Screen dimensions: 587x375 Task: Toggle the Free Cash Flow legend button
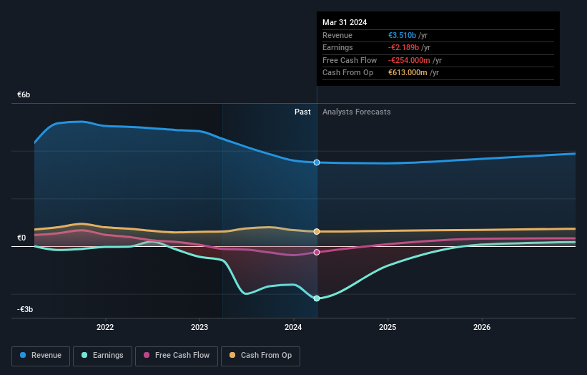(x=177, y=356)
